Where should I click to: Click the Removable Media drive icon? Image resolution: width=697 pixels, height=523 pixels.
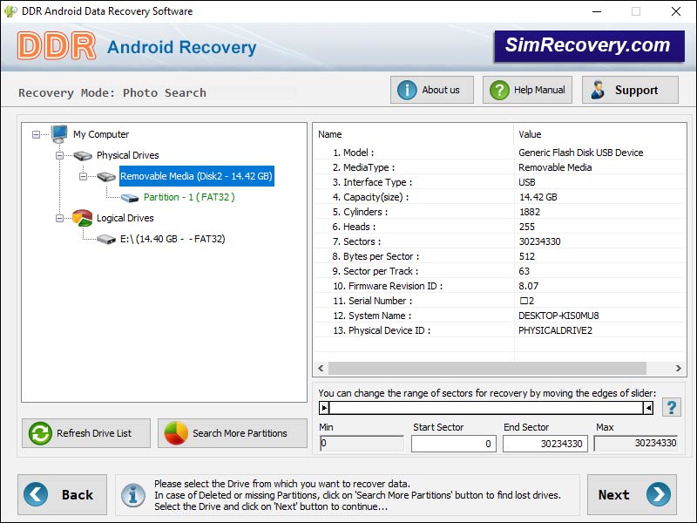106,177
